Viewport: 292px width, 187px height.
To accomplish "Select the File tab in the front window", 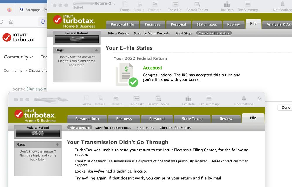I will [x=253, y=118].
